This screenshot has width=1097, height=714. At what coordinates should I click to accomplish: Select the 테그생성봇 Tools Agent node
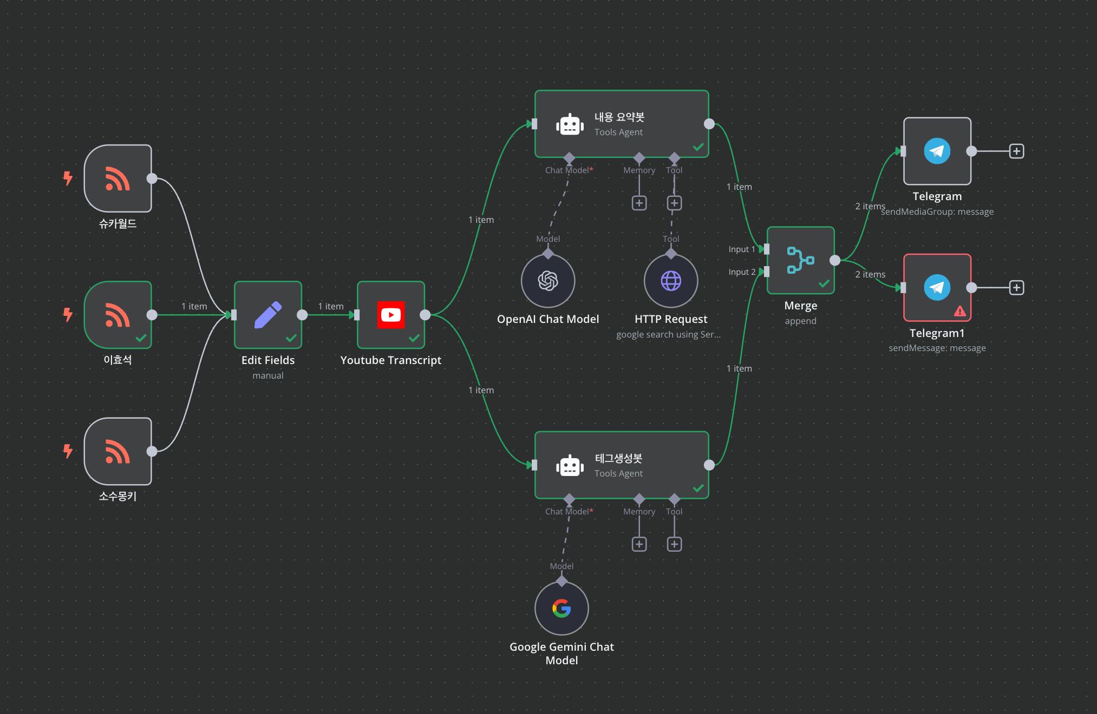[621, 465]
